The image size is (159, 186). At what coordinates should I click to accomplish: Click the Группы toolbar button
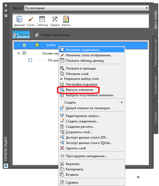click(x=21, y=35)
